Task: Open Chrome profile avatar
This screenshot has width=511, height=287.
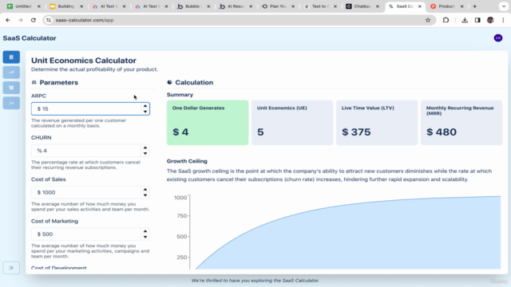Action: tap(490, 20)
